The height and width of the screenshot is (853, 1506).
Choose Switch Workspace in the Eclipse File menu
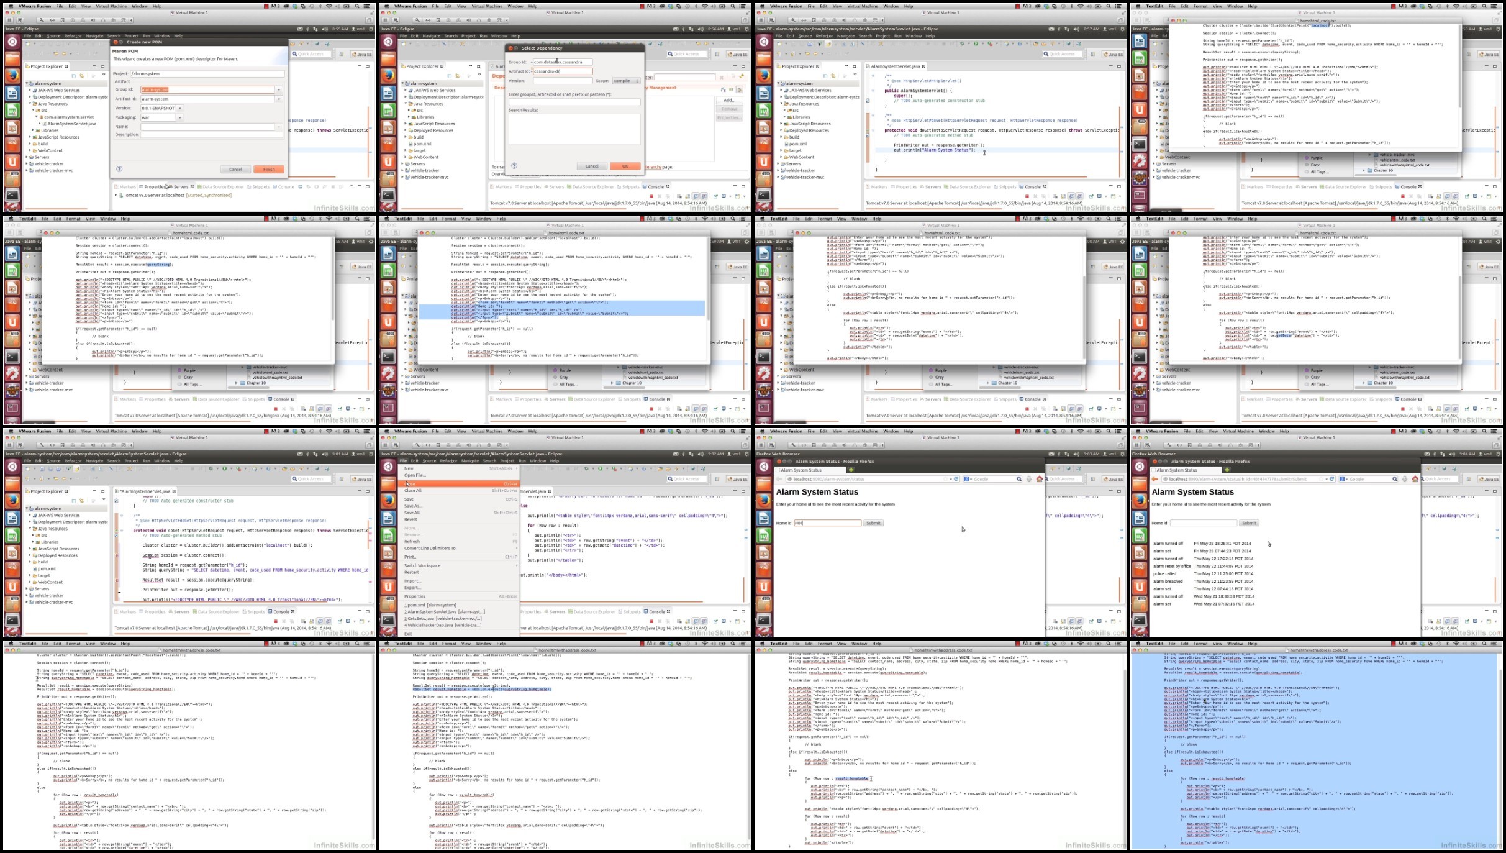coord(458,565)
